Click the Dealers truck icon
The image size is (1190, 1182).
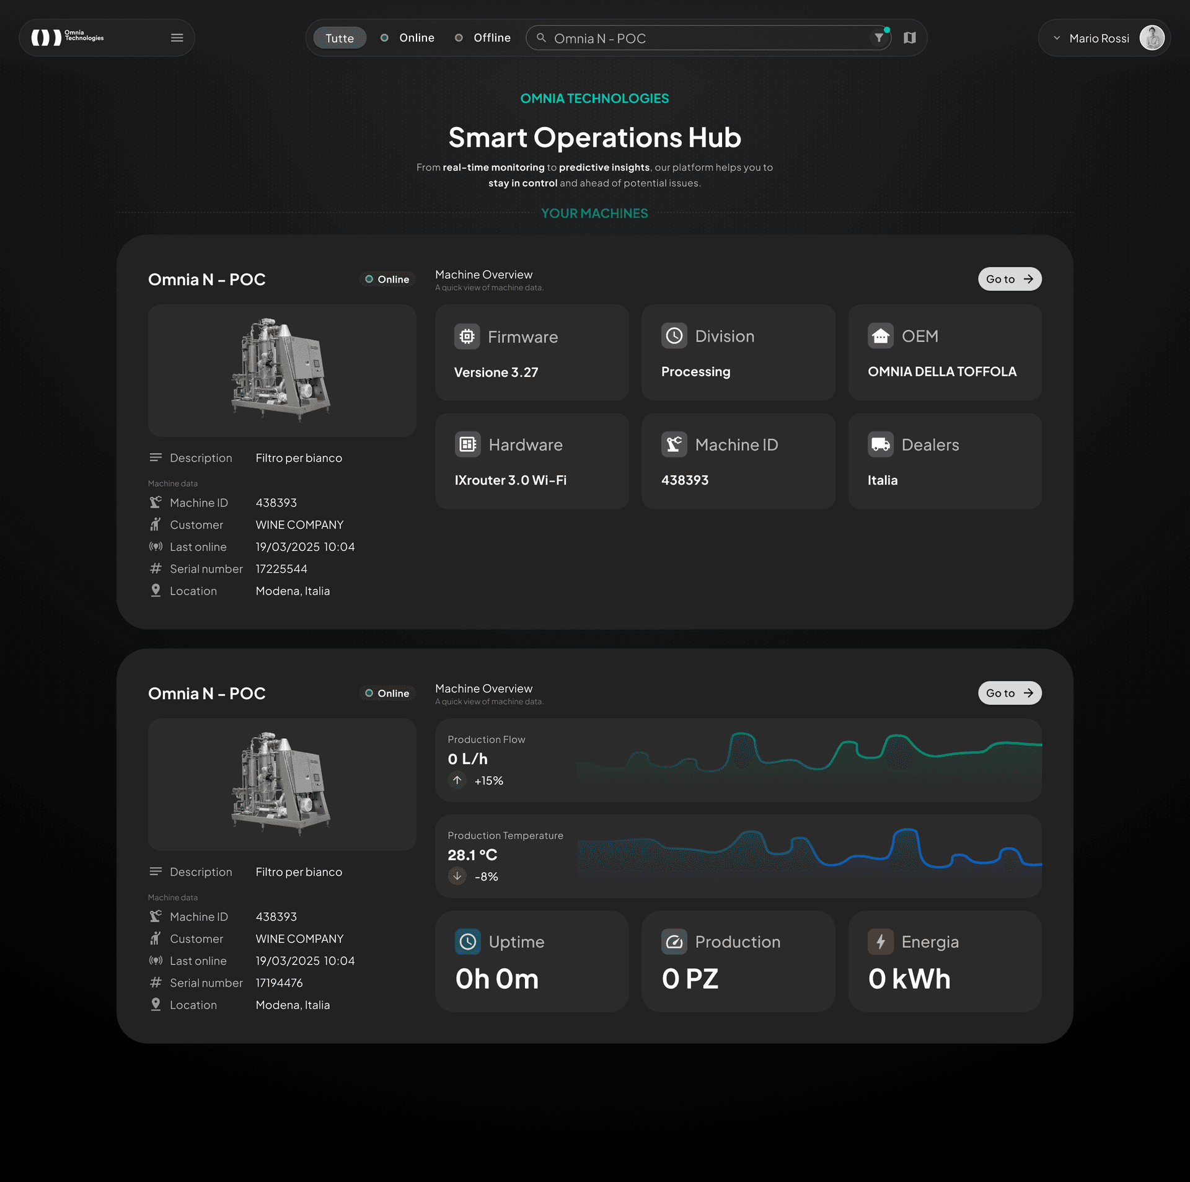(x=880, y=444)
